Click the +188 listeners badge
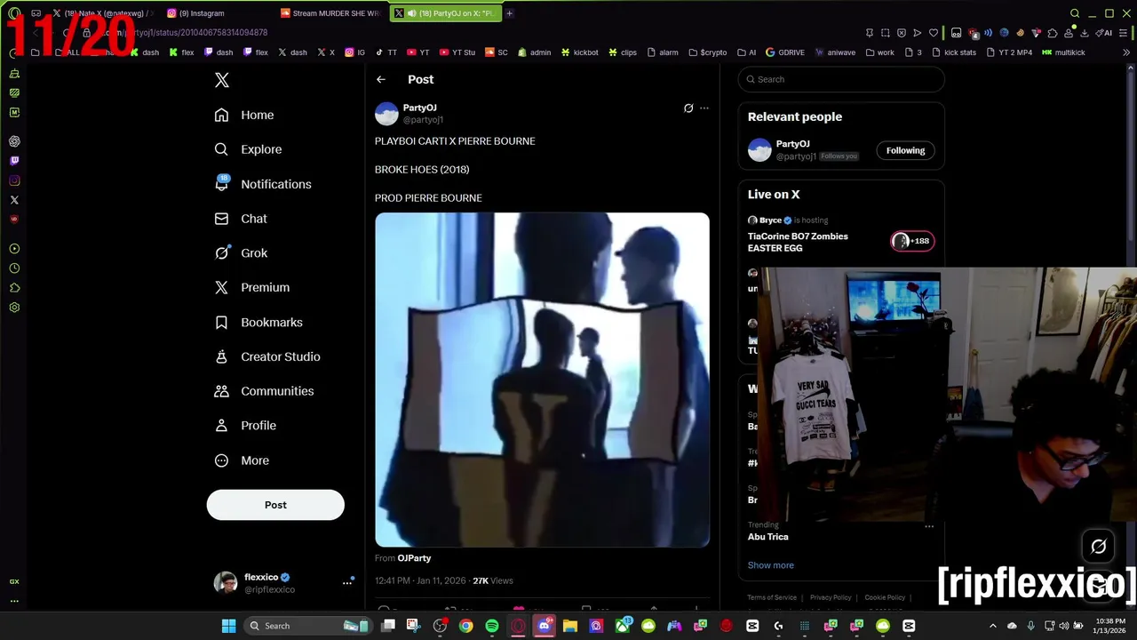 [x=912, y=241]
